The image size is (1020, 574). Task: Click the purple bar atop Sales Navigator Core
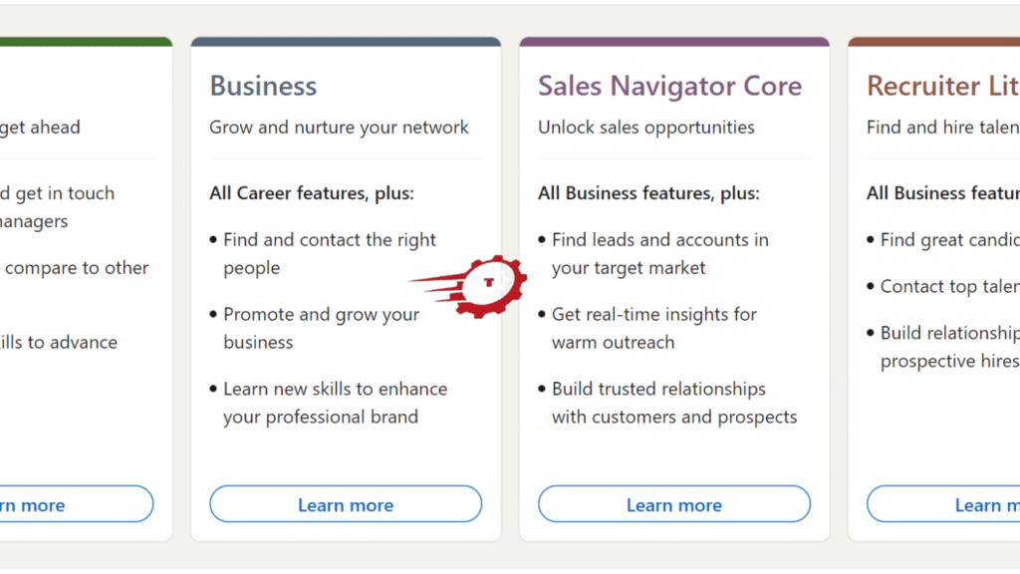coord(674,42)
